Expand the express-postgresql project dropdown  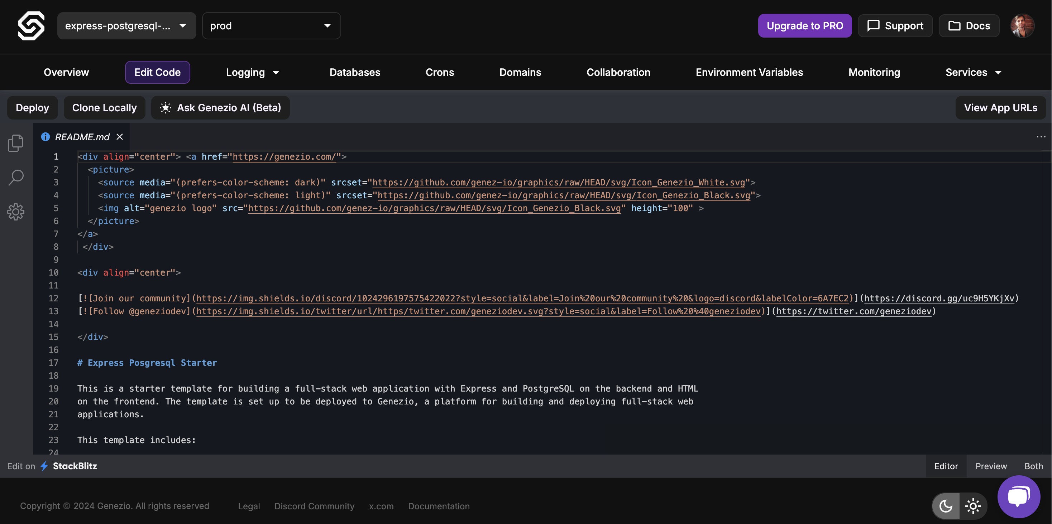click(126, 26)
